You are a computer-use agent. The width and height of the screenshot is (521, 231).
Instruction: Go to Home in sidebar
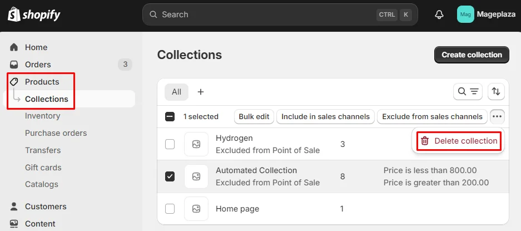click(36, 47)
